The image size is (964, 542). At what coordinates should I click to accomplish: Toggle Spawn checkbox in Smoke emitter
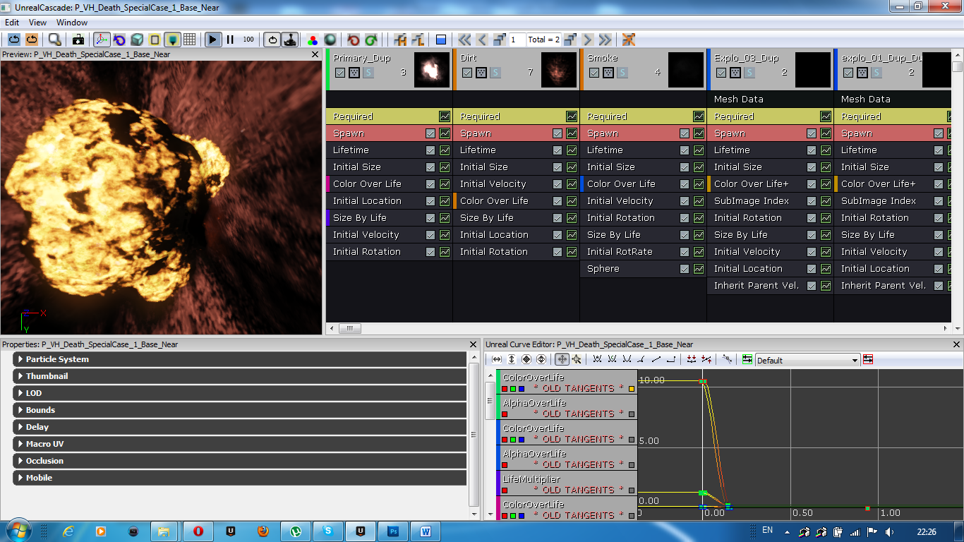point(685,133)
